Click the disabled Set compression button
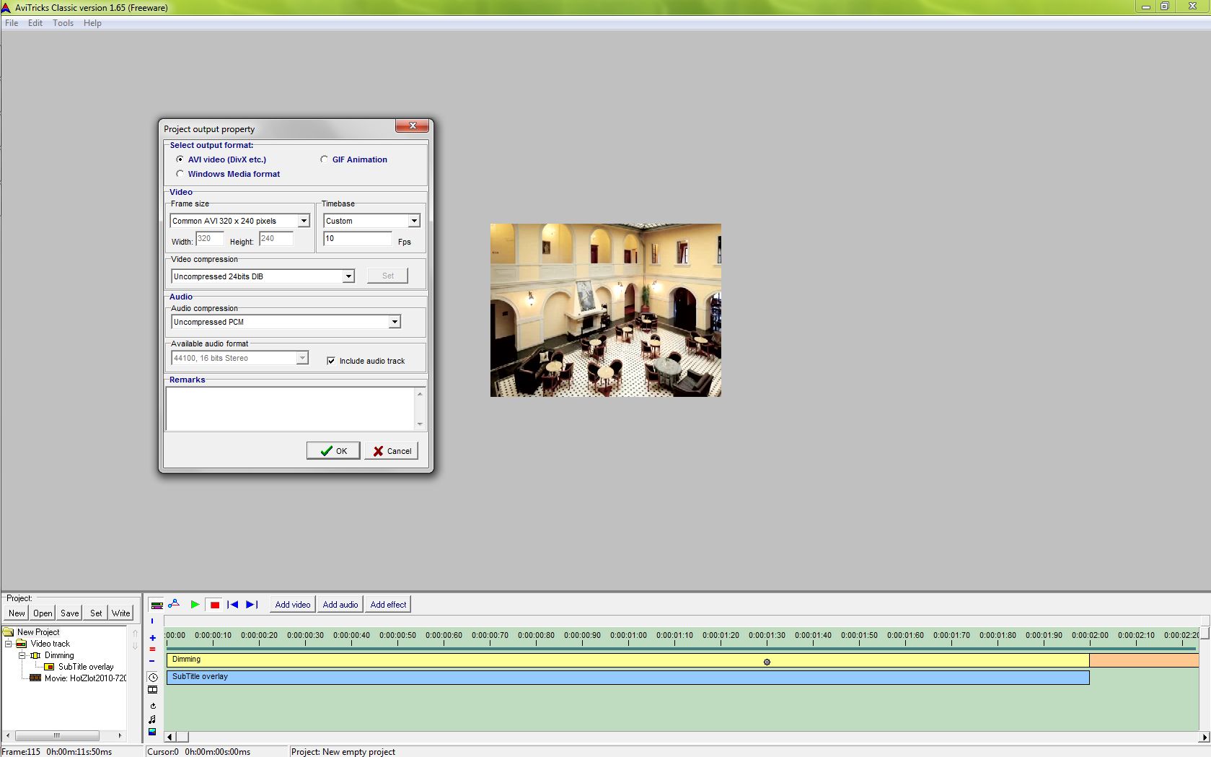Image resolution: width=1211 pixels, height=757 pixels. [387, 276]
